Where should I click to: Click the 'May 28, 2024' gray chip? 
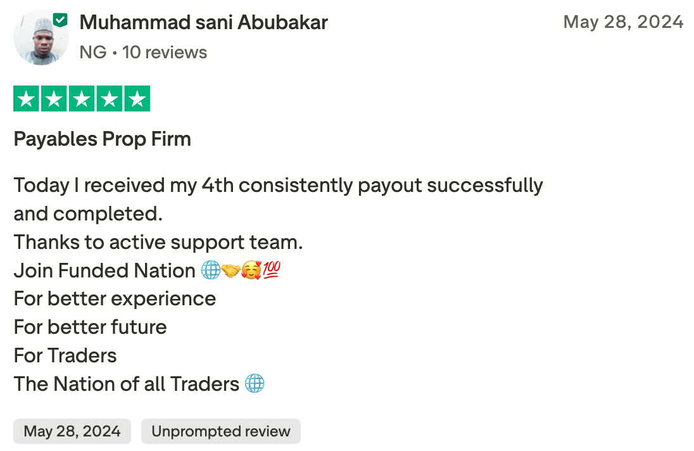click(72, 431)
